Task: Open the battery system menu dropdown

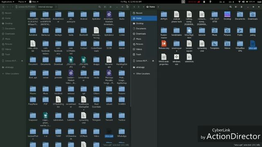Action: (250, 2)
